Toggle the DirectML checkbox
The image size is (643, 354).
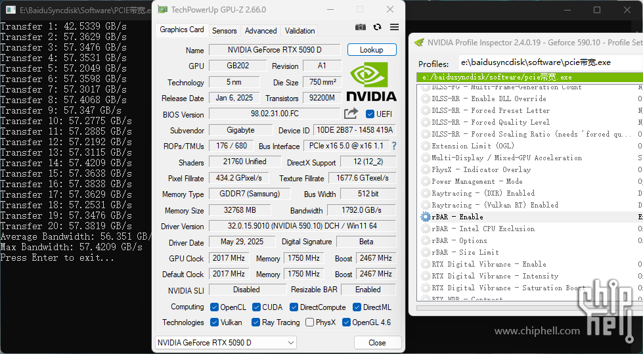(357, 307)
